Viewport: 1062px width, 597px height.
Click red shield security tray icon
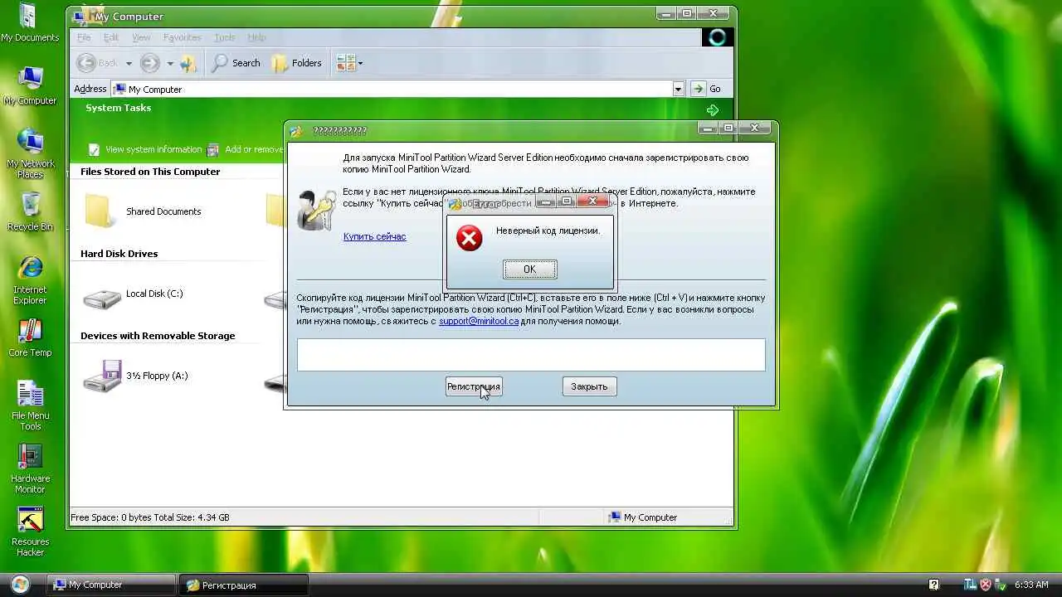pos(986,585)
